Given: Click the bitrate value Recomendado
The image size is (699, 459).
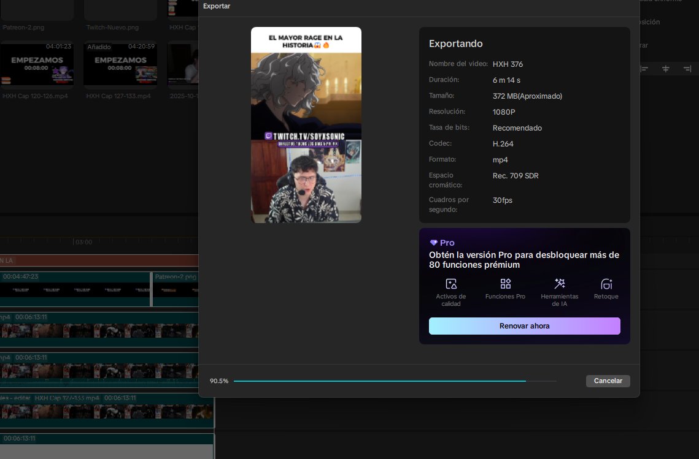Looking at the screenshot, I should (517, 127).
